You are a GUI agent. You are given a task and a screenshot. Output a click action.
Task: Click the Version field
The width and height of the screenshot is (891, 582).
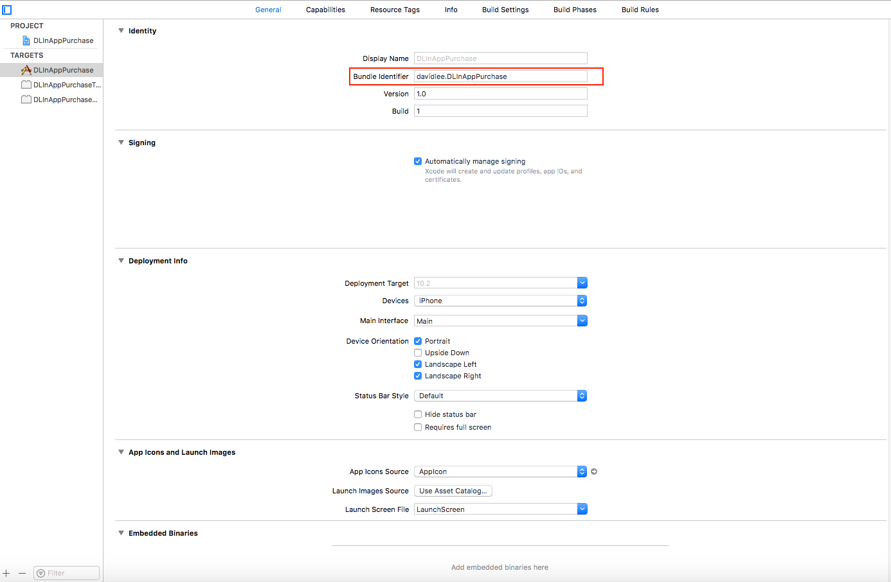click(x=501, y=94)
